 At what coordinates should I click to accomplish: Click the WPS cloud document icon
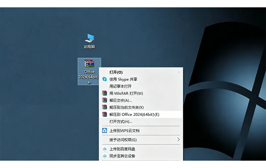point(104,130)
